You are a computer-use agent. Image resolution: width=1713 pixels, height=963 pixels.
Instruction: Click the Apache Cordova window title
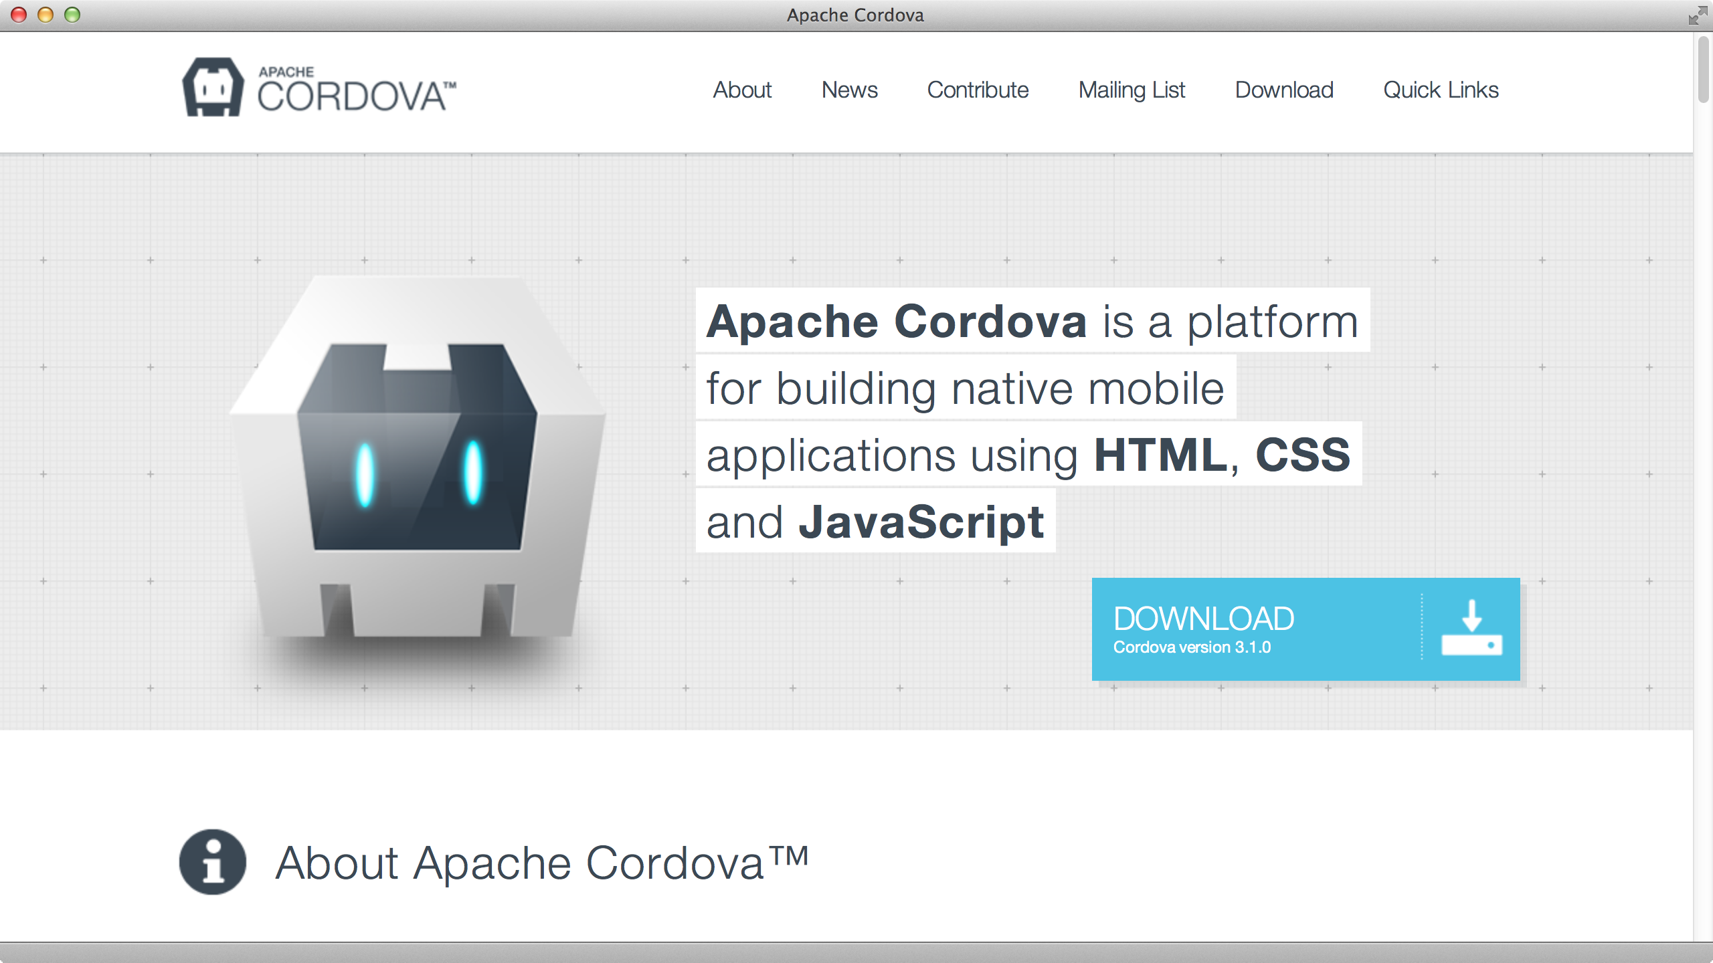[855, 15]
